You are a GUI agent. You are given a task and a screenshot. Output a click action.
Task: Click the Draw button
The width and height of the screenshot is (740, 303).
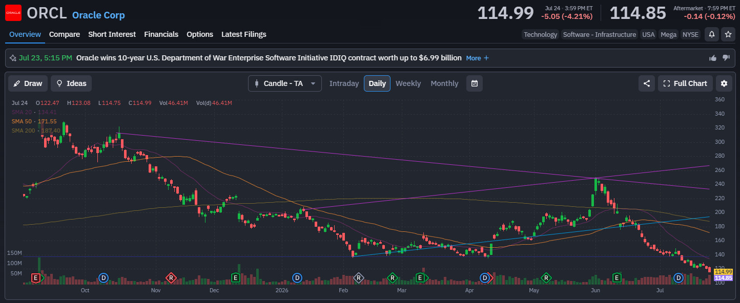click(28, 83)
